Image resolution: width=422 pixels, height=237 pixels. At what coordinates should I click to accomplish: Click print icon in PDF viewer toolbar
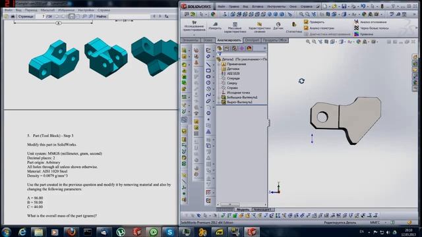13,16
